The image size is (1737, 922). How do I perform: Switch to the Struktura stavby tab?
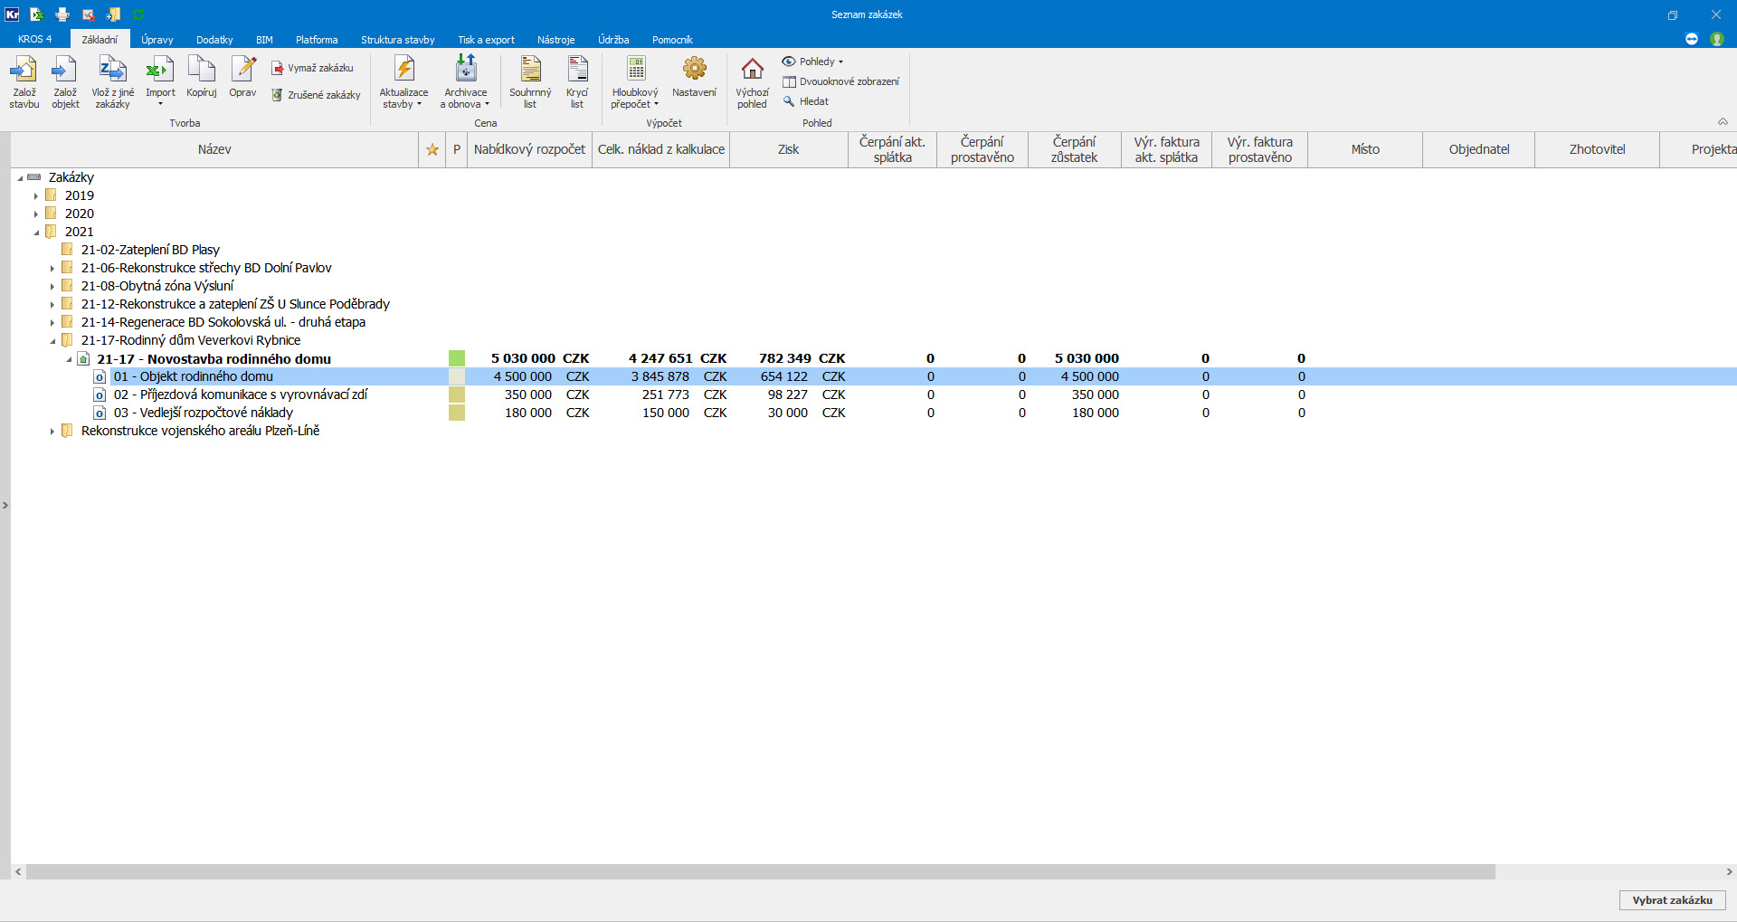click(x=397, y=40)
